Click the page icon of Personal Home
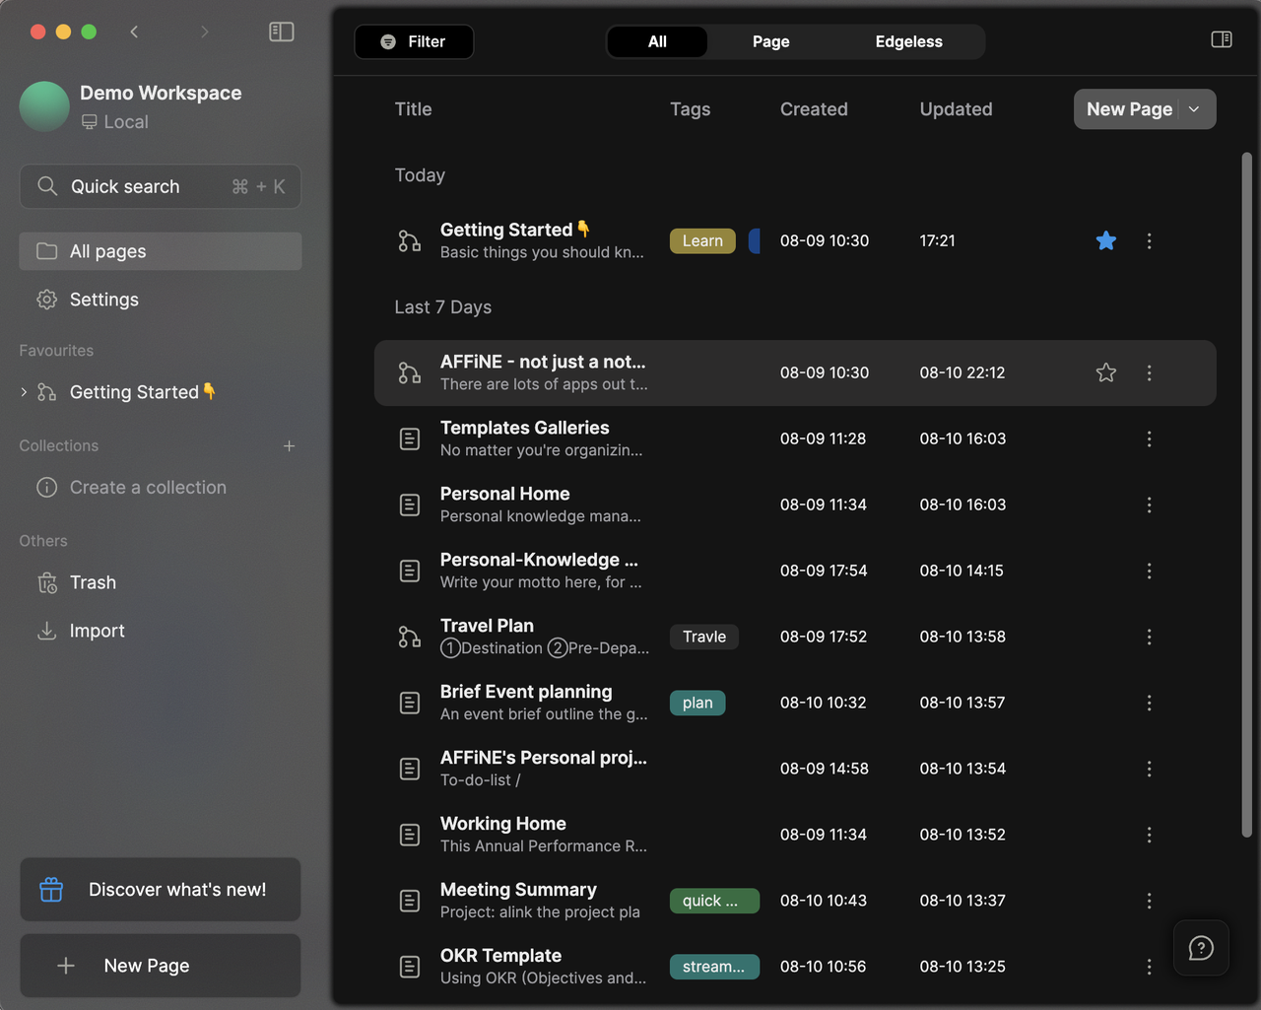1261x1010 pixels. [410, 505]
